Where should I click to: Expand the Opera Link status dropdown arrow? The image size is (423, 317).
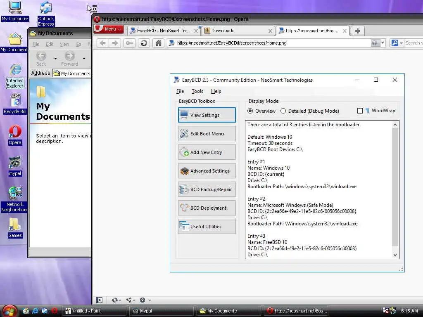pyautogui.click(x=120, y=300)
